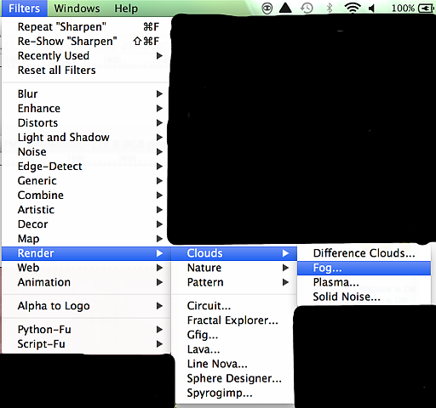The width and height of the screenshot is (436, 408).
Task: Expand the Recently Used submenu
Action: click(86, 56)
